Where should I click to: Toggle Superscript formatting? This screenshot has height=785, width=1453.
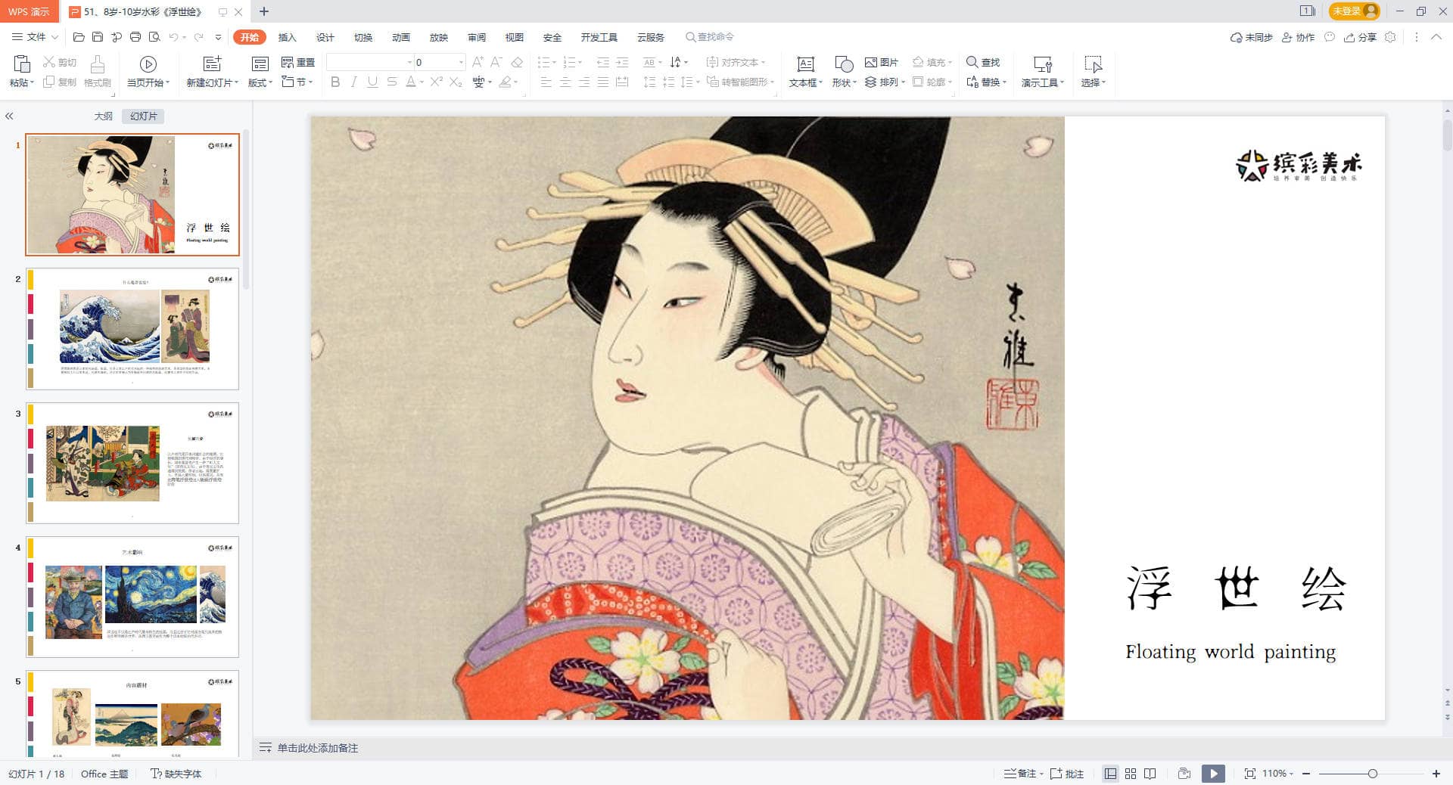(437, 82)
